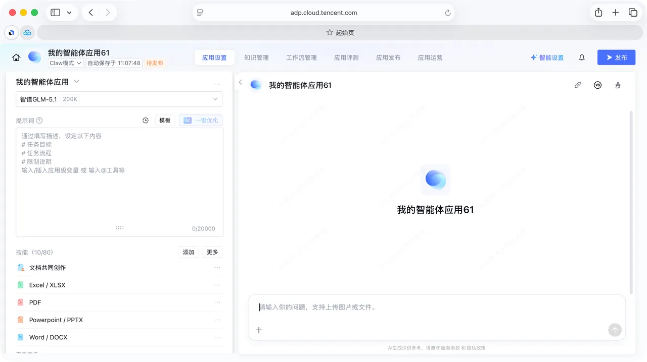Click the plus attachment icon in chat
This screenshot has height=362, width=647.
point(259,330)
